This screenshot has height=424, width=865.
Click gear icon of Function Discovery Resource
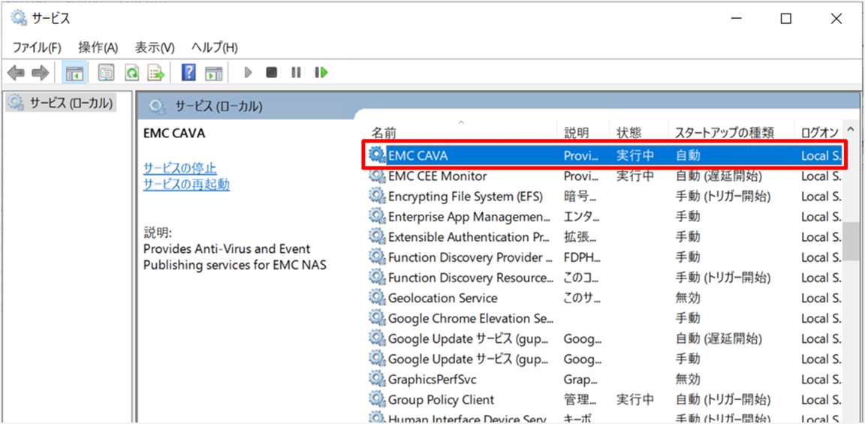[x=377, y=278]
